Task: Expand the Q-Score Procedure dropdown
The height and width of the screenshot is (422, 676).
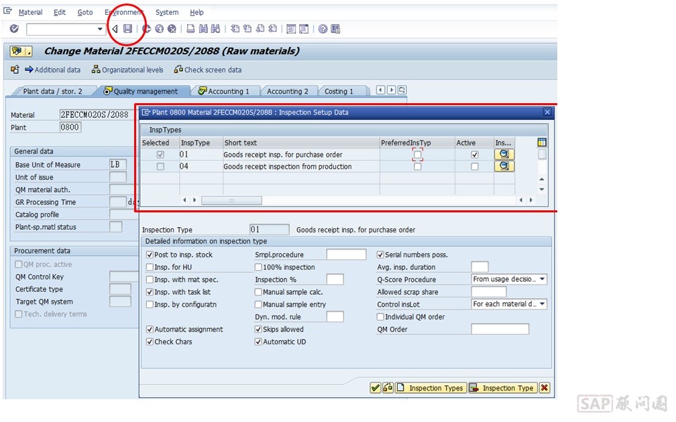Action: (542, 279)
